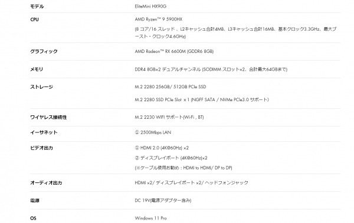Screen dimensions: 354x223
Task: Click the CPU row label
Action: click(x=35, y=19)
